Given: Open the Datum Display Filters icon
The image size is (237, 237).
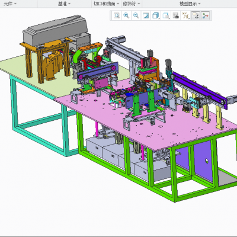Looking at the screenshot, I should (185, 15).
